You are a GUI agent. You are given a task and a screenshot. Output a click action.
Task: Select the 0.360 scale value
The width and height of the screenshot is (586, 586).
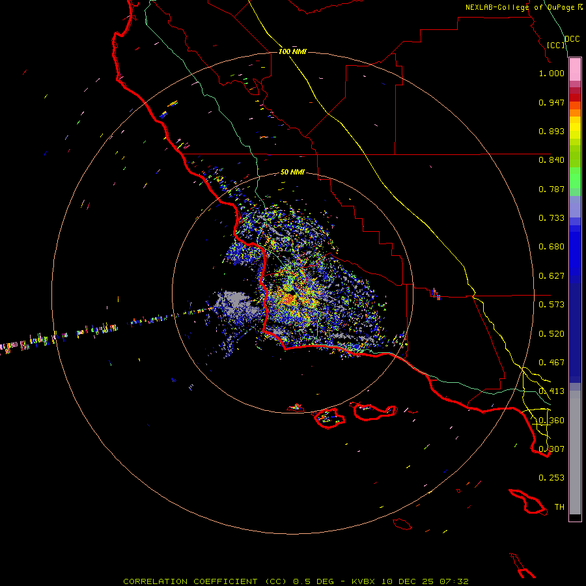click(x=551, y=421)
